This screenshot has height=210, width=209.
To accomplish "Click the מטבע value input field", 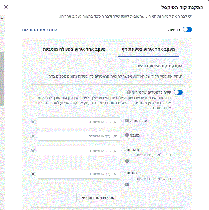I will [79, 136].
